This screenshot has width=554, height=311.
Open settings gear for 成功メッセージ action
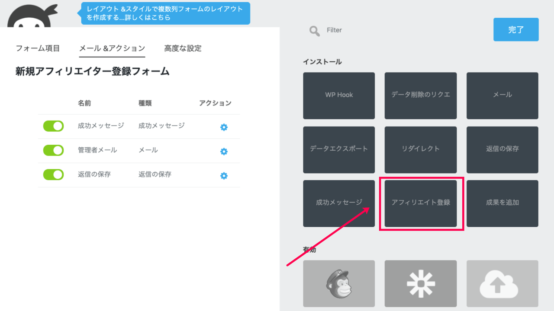point(224,127)
